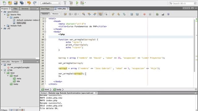Click Shift Line Right icon
This screenshot has width=198, height=111.
pyautogui.click(x=137, y=14)
